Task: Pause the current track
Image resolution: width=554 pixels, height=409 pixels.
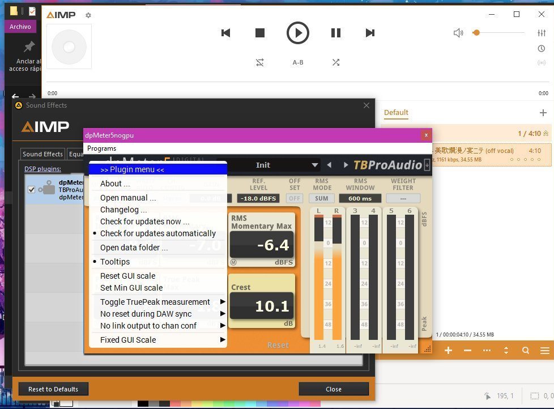Action: (336, 33)
